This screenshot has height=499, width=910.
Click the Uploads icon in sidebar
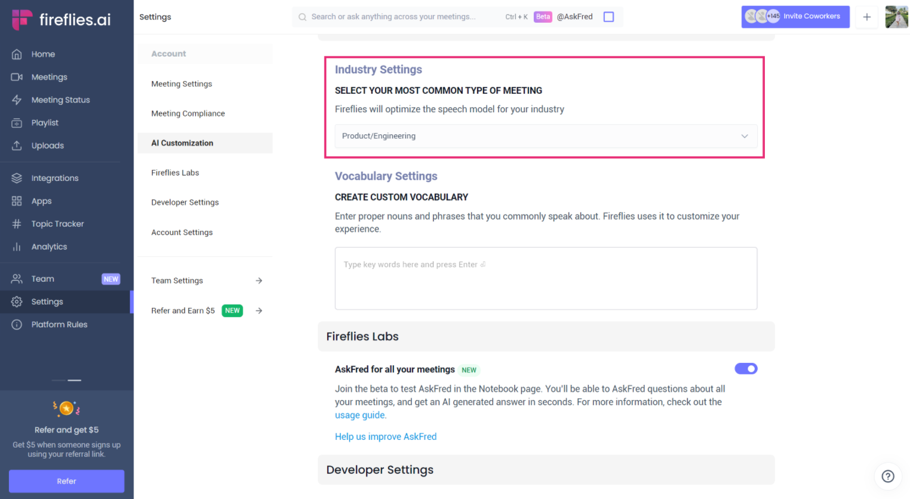click(17, 146)
